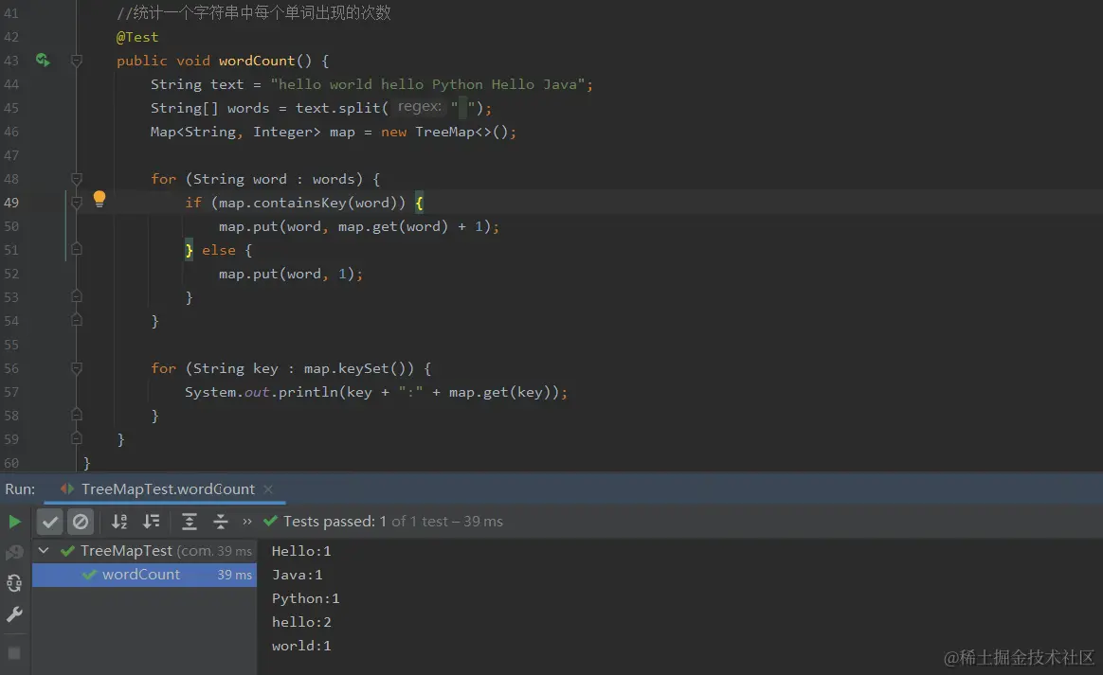Click the regex: inlay hint in split call
The image size is (1103, 675).
tap(419, 107)
